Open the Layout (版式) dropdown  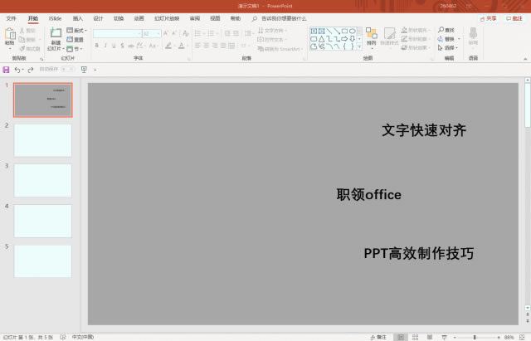(x=77, y=31)
